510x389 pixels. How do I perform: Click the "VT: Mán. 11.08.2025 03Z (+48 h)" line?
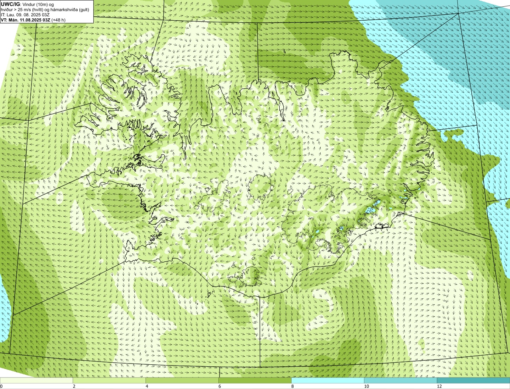tap(33, 19)
